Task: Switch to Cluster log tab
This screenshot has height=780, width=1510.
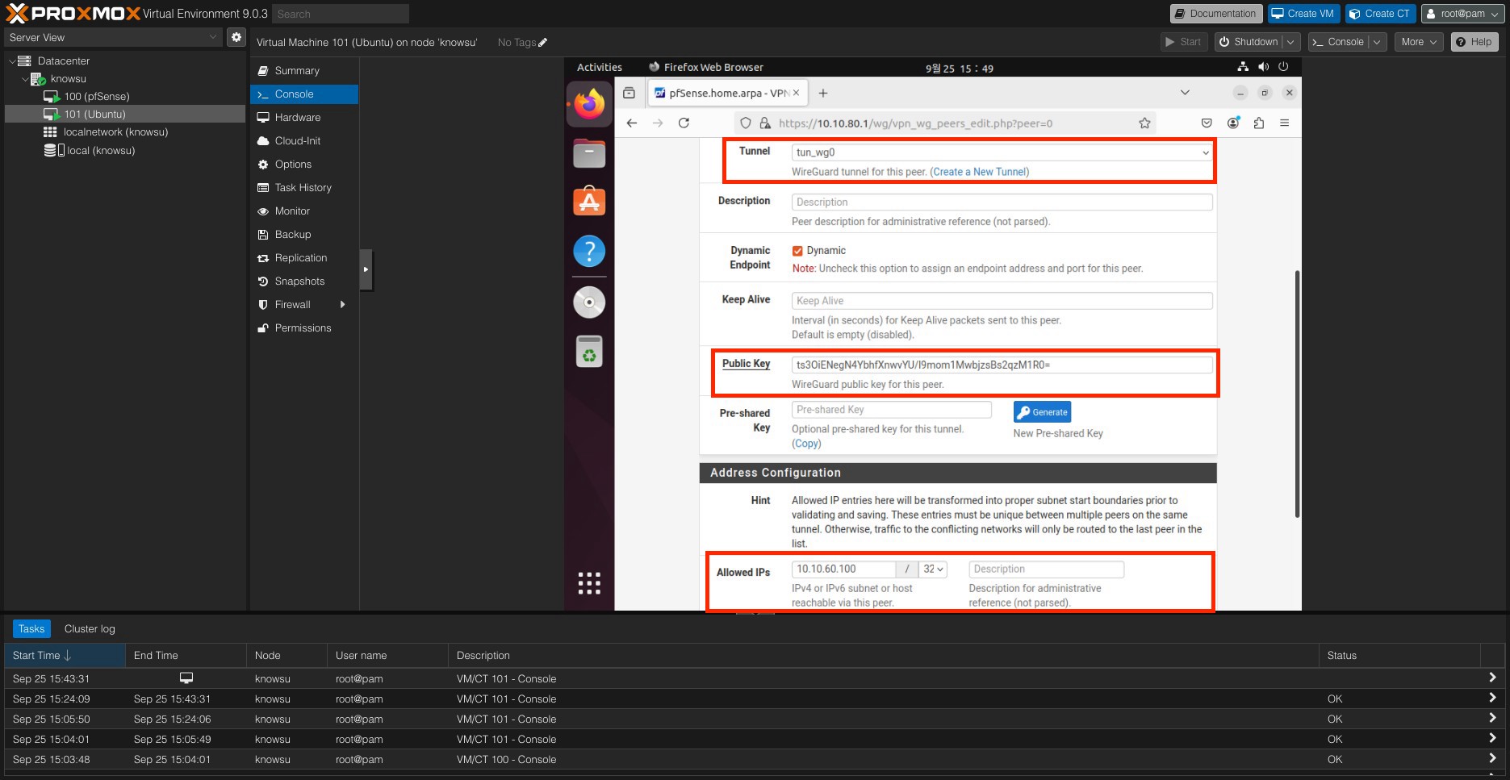Action: coord(90,629)
